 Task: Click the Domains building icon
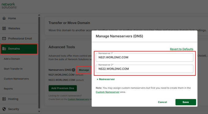point(4,49)
